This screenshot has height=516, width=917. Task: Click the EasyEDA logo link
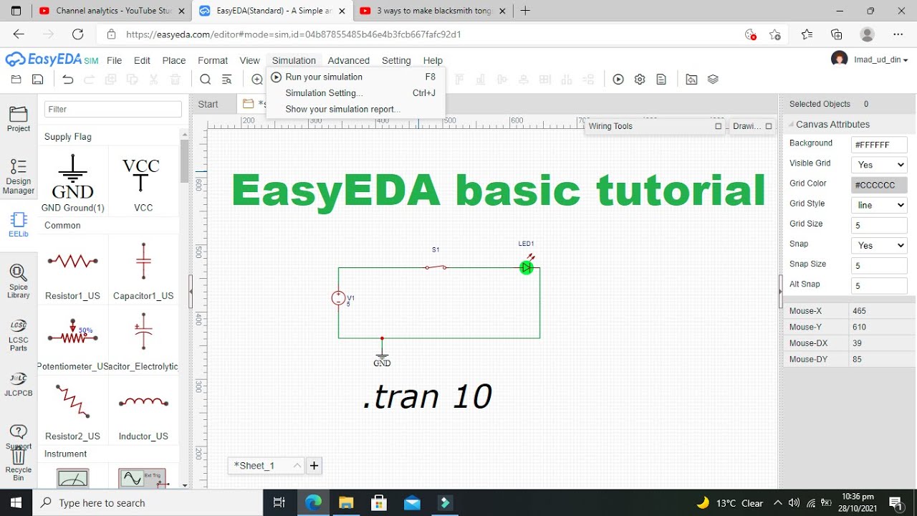(52, 59)
